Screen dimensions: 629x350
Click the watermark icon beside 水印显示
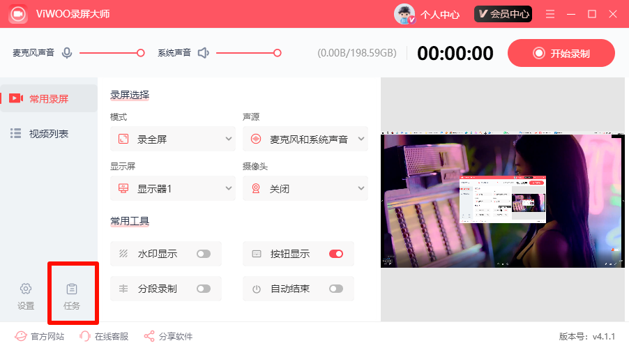[123, 254]
